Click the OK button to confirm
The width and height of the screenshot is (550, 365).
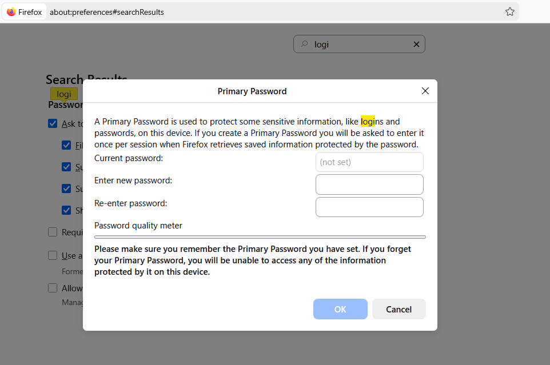click(x=340, y=309)
